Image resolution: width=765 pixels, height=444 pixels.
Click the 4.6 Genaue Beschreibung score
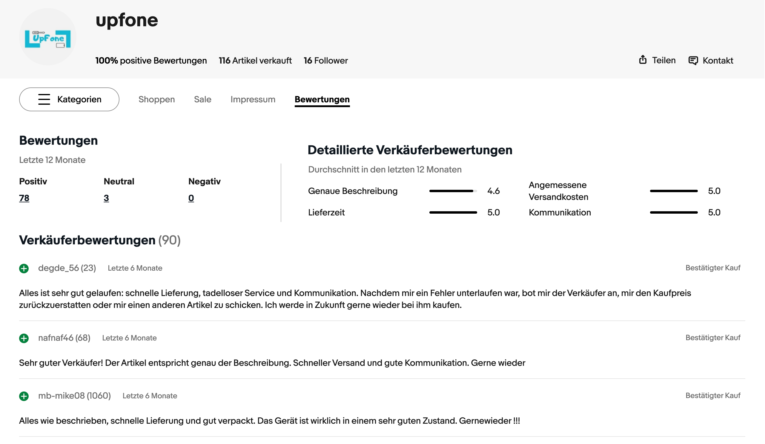(494, 191)
